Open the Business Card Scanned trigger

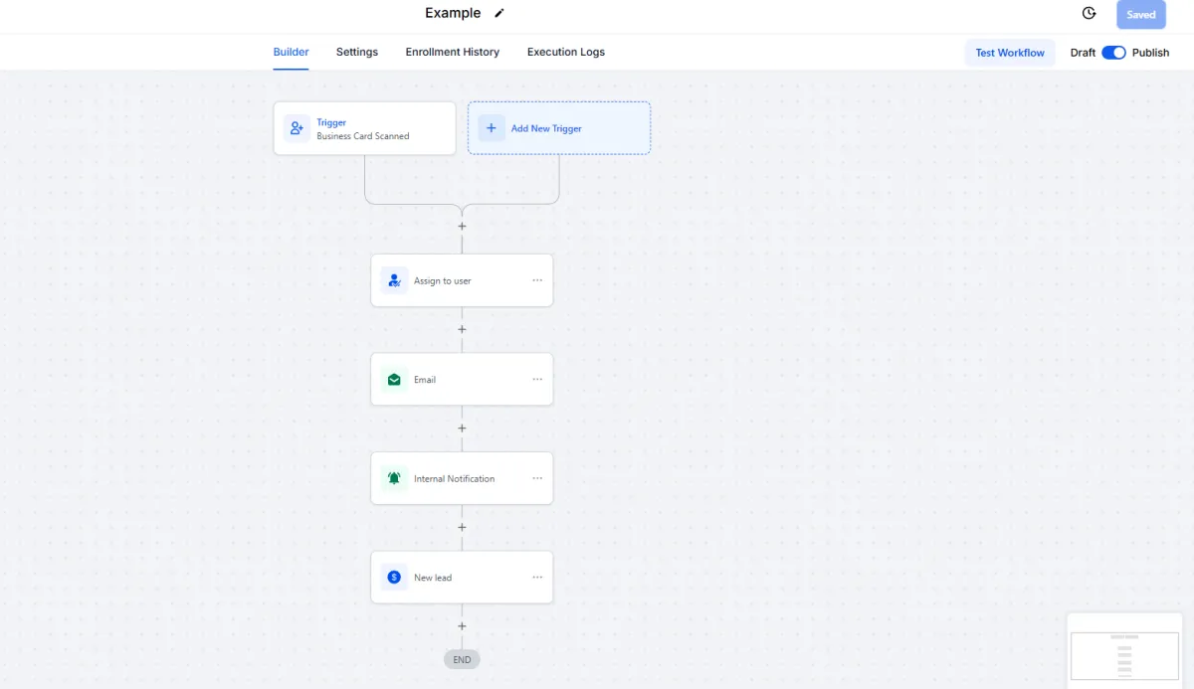(364, 128)
